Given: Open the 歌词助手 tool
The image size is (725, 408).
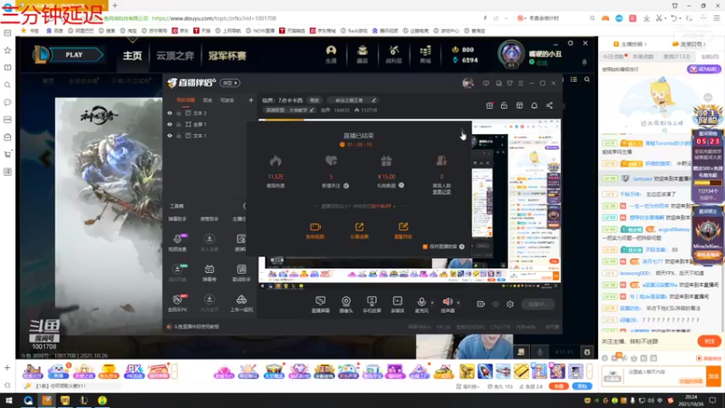Looking at the screenshot, I should [241, 273].
